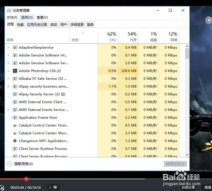Screen dimensions: 212x191
Task: Click the sort chevron above the 状态 column
Action: tap(83, 33)
